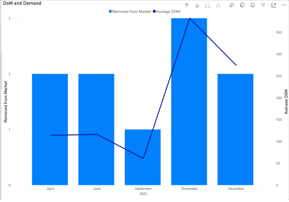Set an alert with bell icon
289x202 pixels.
coord(252,5)
